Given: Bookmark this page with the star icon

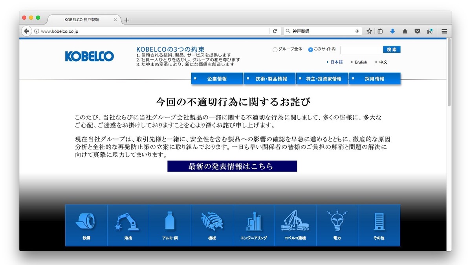Looking at the screenshot, I should coord(369,31).
